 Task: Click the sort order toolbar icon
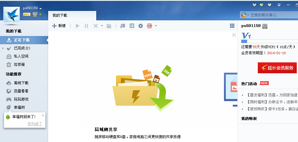(122, 26)
